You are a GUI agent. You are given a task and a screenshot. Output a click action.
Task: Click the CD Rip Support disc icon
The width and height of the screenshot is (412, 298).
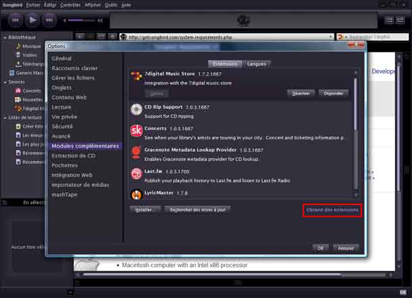coord(136,110)
